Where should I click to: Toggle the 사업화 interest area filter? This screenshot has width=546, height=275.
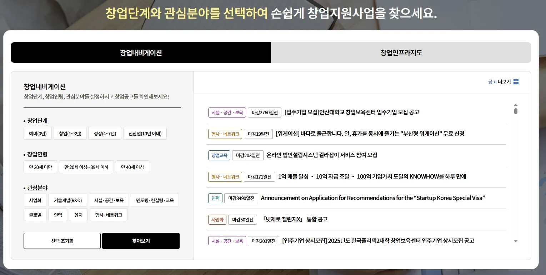point(35,200)
